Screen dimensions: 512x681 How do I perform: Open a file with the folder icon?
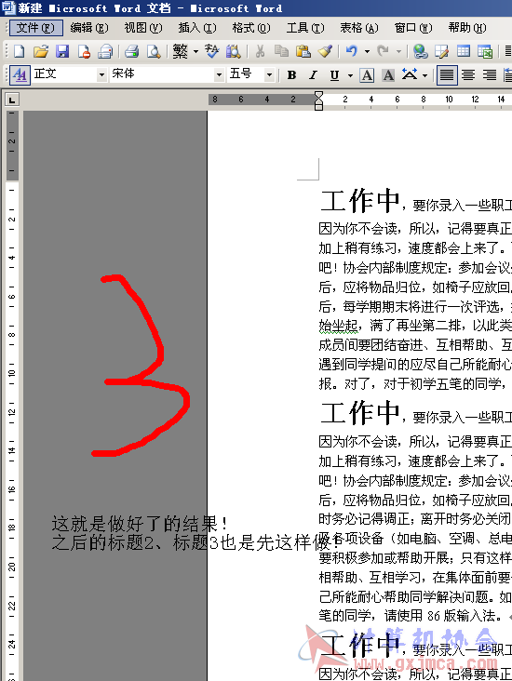(x=41, y=51)
